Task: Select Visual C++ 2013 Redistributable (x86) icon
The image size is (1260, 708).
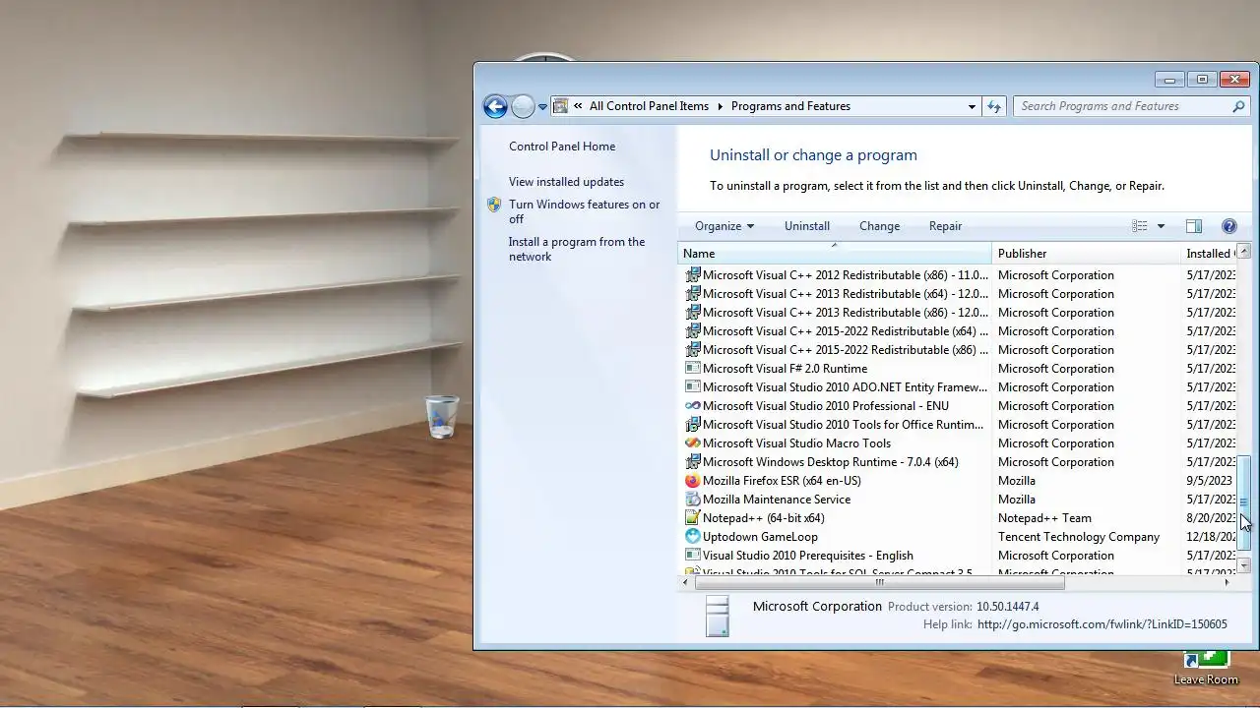Action: click(x=692, y=313)
